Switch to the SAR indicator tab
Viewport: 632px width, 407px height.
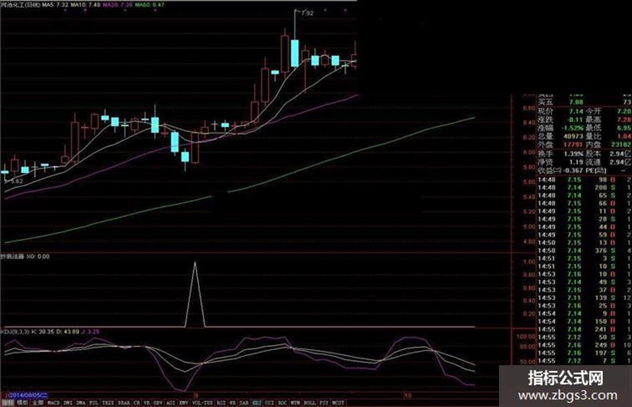[x=244, y=402]
